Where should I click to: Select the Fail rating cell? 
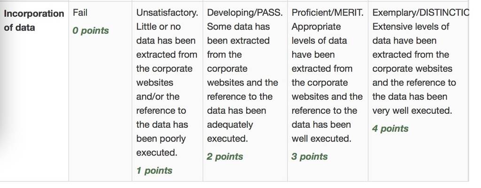pyautogui.click(x=100, y=91)
